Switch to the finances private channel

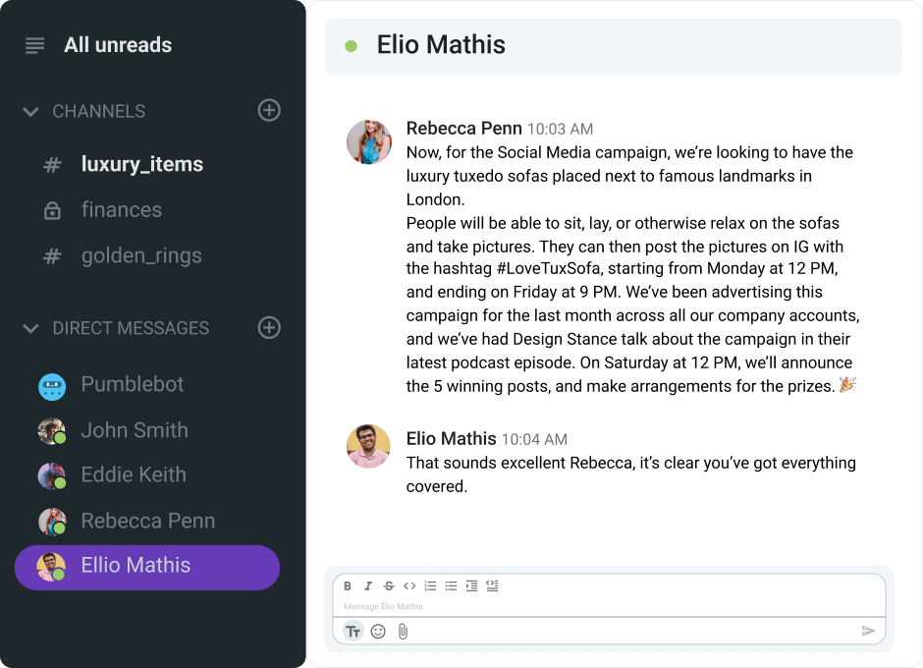tap(122, 209)
